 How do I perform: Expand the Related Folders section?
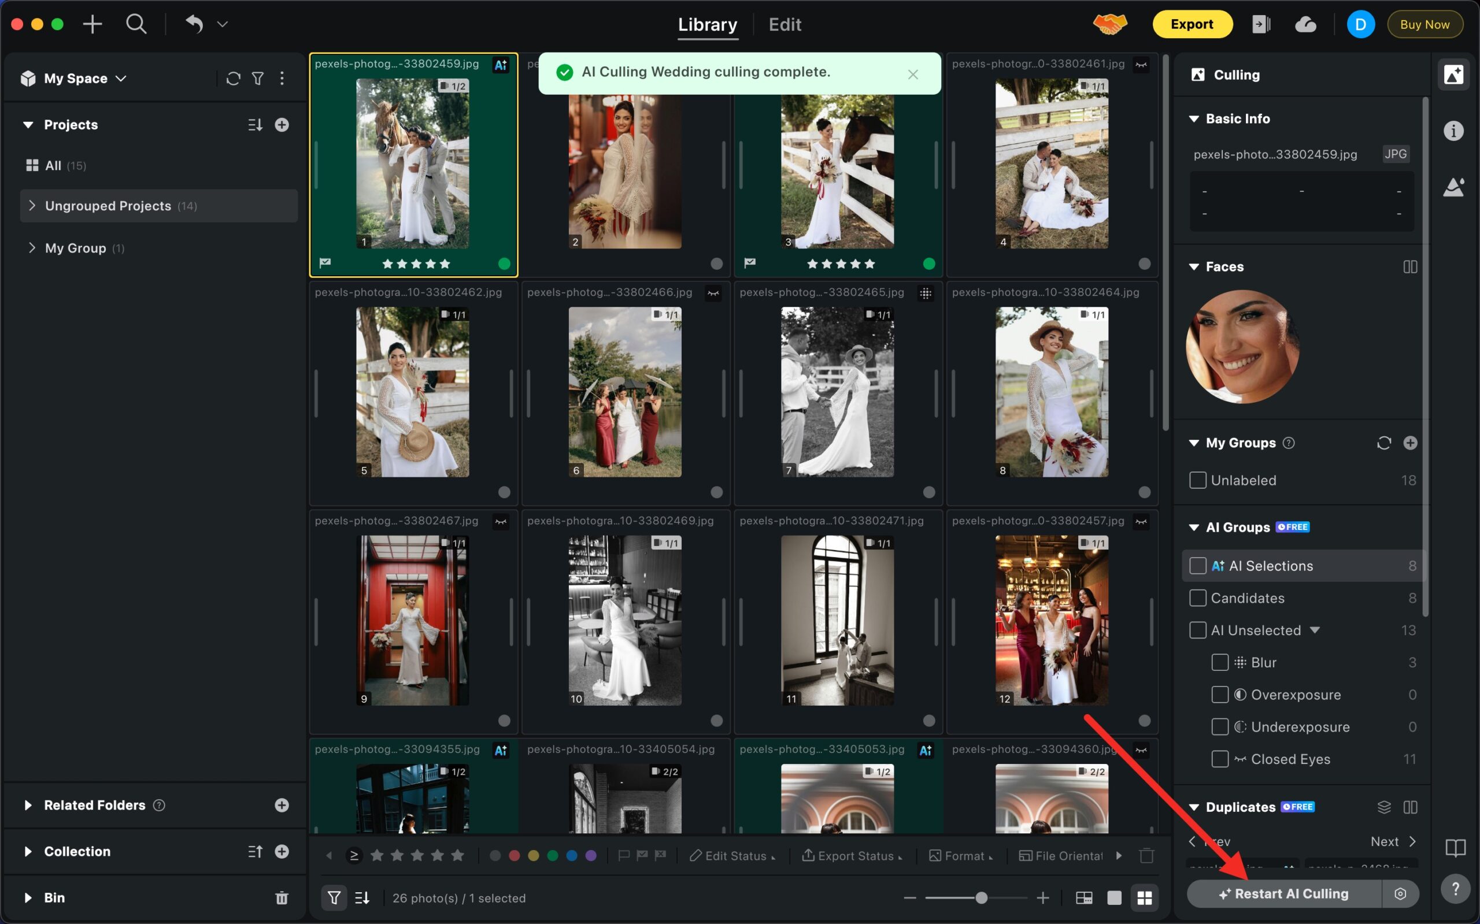tap(28, 806)
